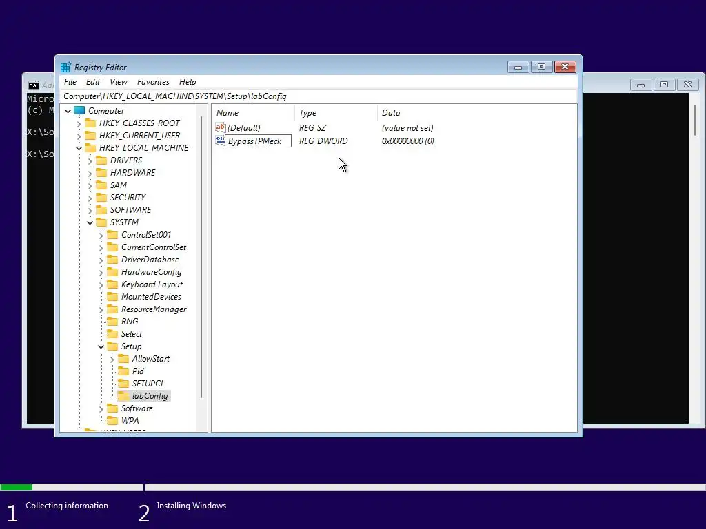Click the BypassTPMCheck name edit field
This screenshot has height=529, width=706.
pos(258,141)
